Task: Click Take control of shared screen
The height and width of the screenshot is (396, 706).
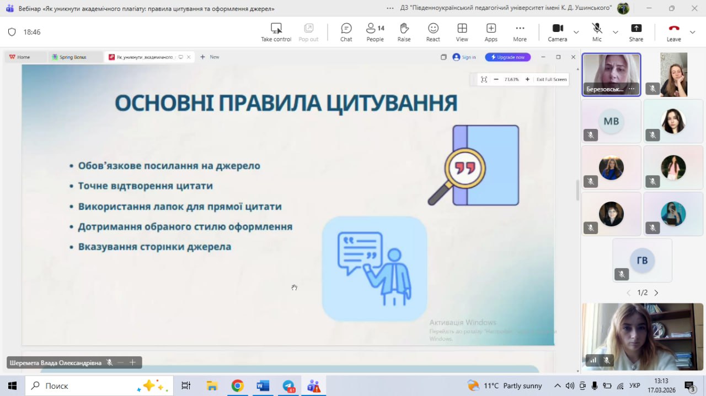Action: tap(276, 32)
